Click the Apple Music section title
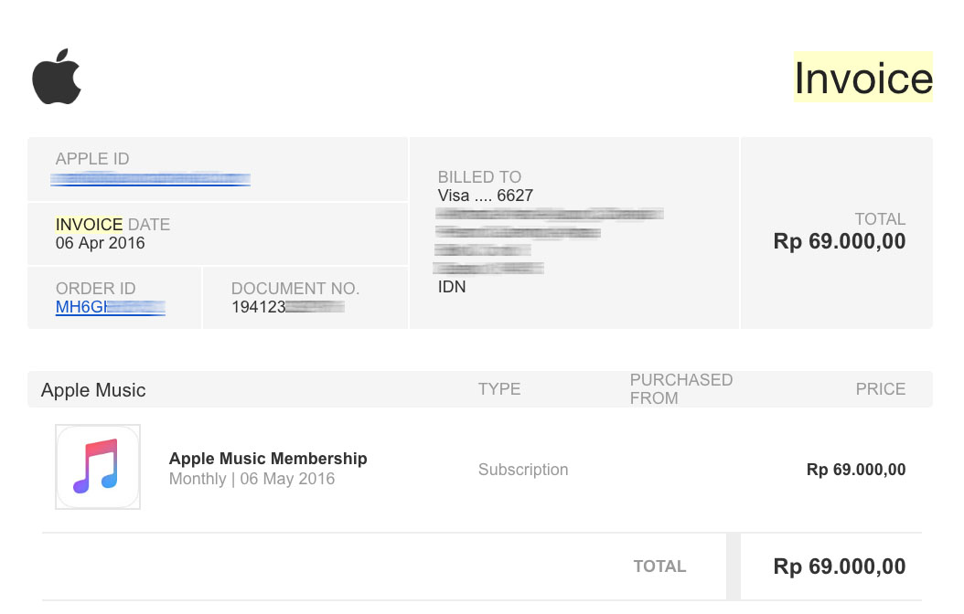This screenshot has height=614, width=964. [93, 390]
